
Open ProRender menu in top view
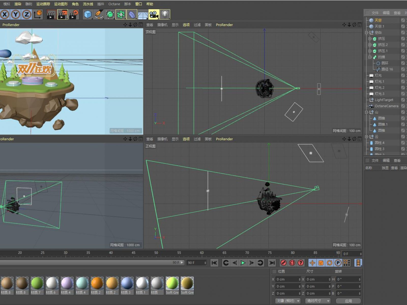coord(224,25)
